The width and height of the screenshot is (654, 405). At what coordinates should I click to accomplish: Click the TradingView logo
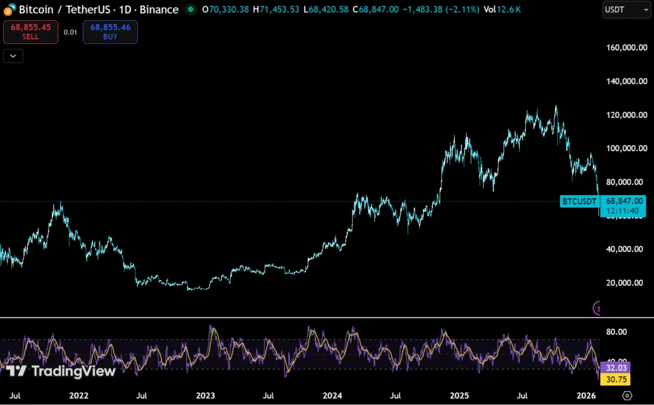[x=61, y=371]
